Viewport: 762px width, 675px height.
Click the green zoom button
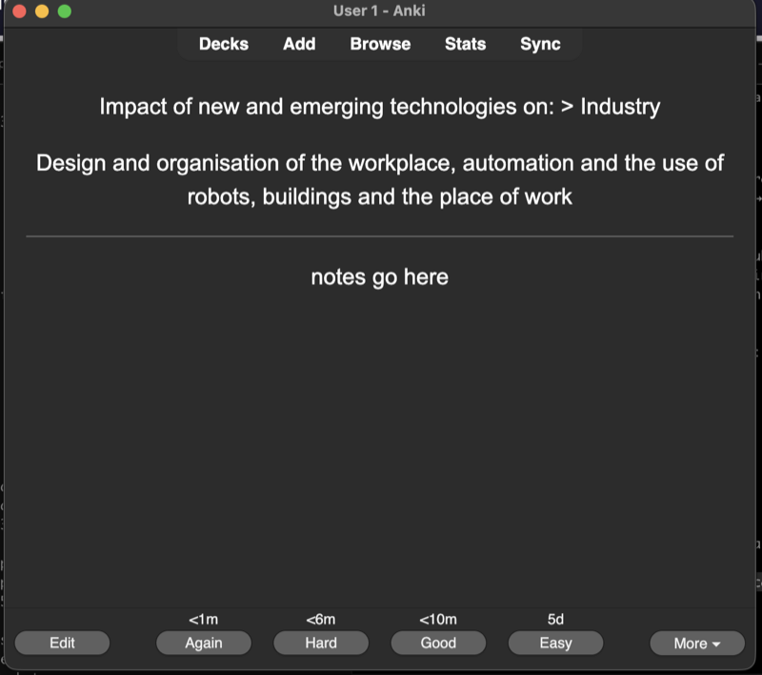tap(63, 11)
